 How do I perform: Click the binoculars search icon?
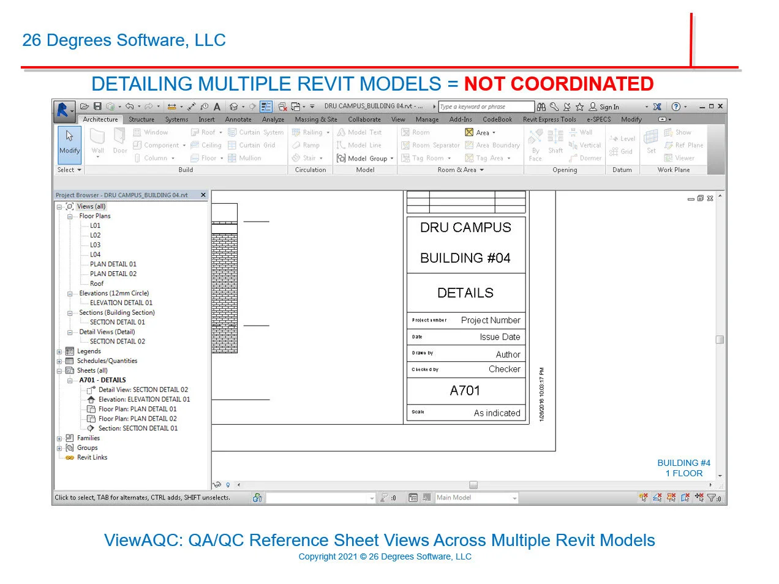click(x=541, y=107)
